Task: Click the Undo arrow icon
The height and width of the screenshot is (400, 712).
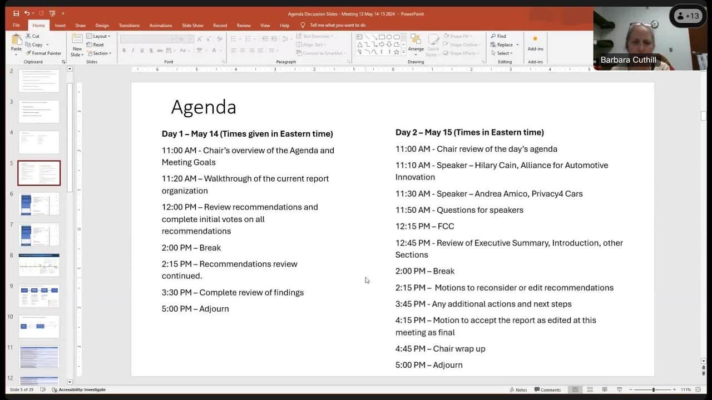Action: pyautogui.click(x=26, y=13)
